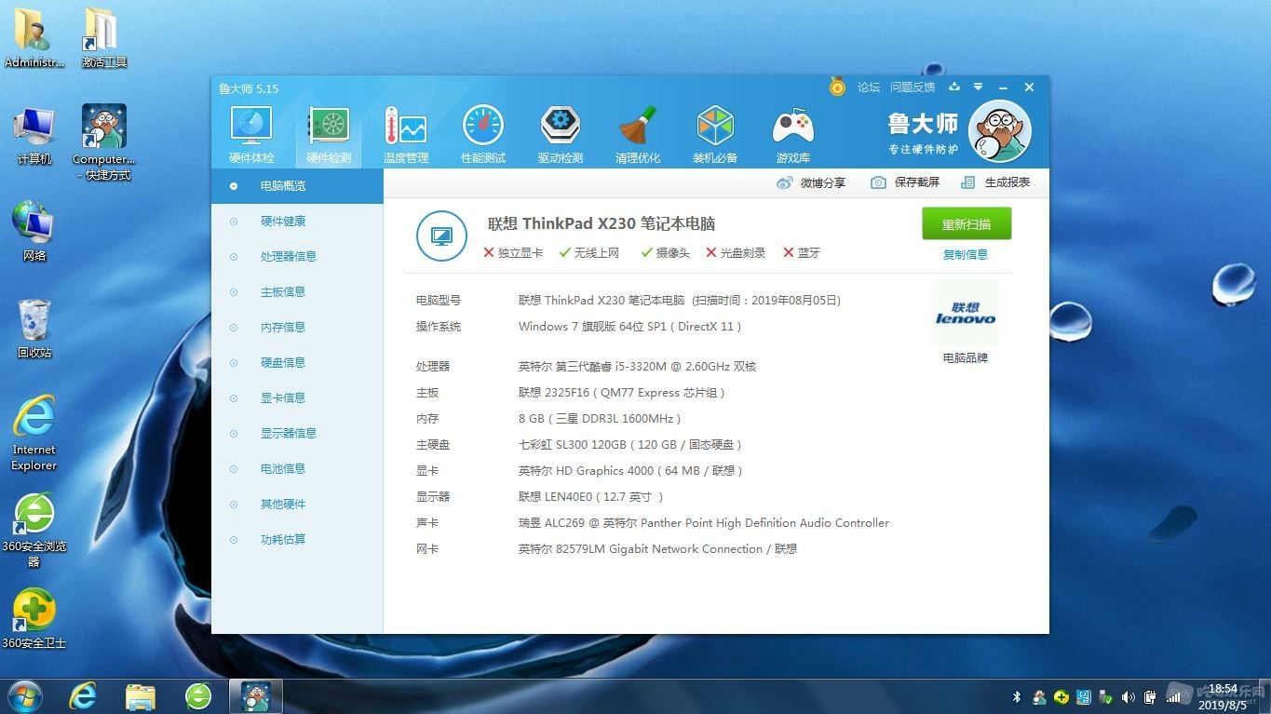
Task: Share via 微博分享
Action: [811, 182]
